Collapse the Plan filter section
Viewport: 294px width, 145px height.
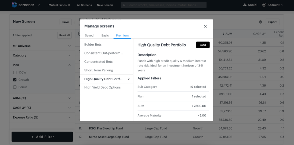coord(69,65)
